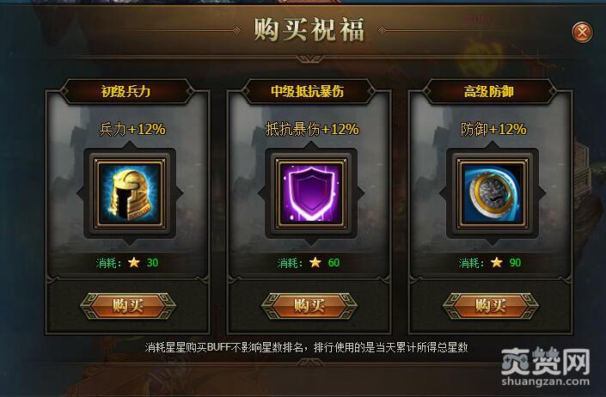The image size is (606, 397).
Task: Click the round blue defense shield icon
Action: (493, 193)
